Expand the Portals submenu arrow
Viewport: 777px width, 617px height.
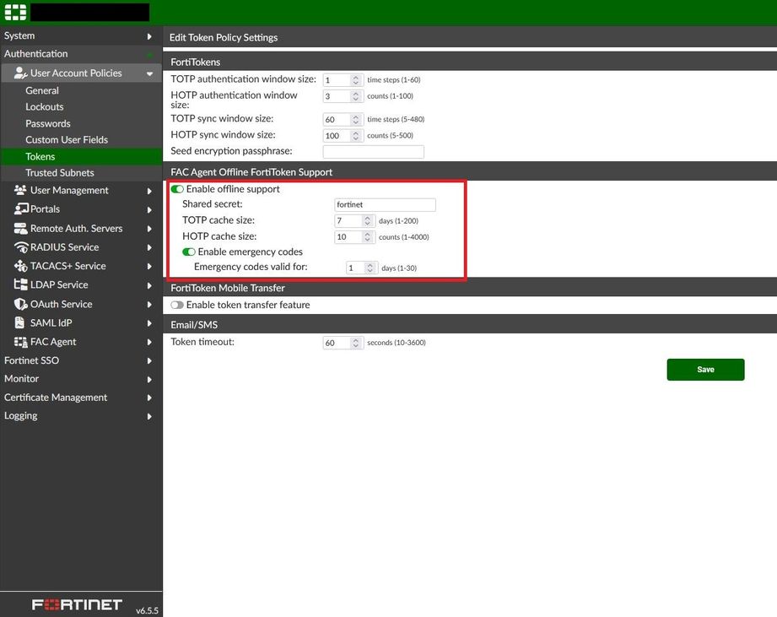point(149,209)
